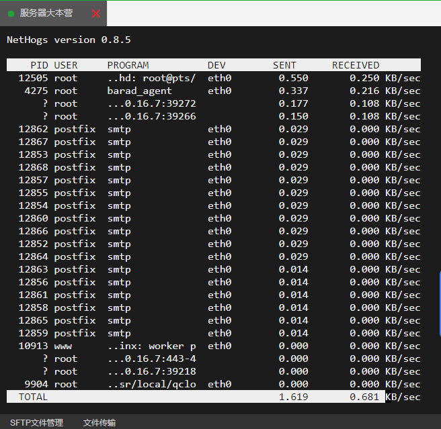Click the sent value 0.177
Viewport: 441px width, 429px height.
point(293,103)
